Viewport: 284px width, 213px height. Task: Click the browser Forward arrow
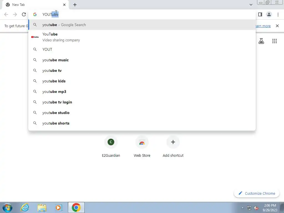(15, 14)
